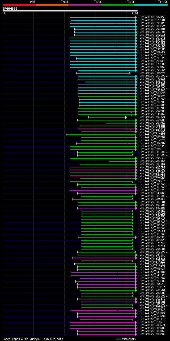Select the UniRef100_Q9FFB6 label

click(x=152, y=167)
